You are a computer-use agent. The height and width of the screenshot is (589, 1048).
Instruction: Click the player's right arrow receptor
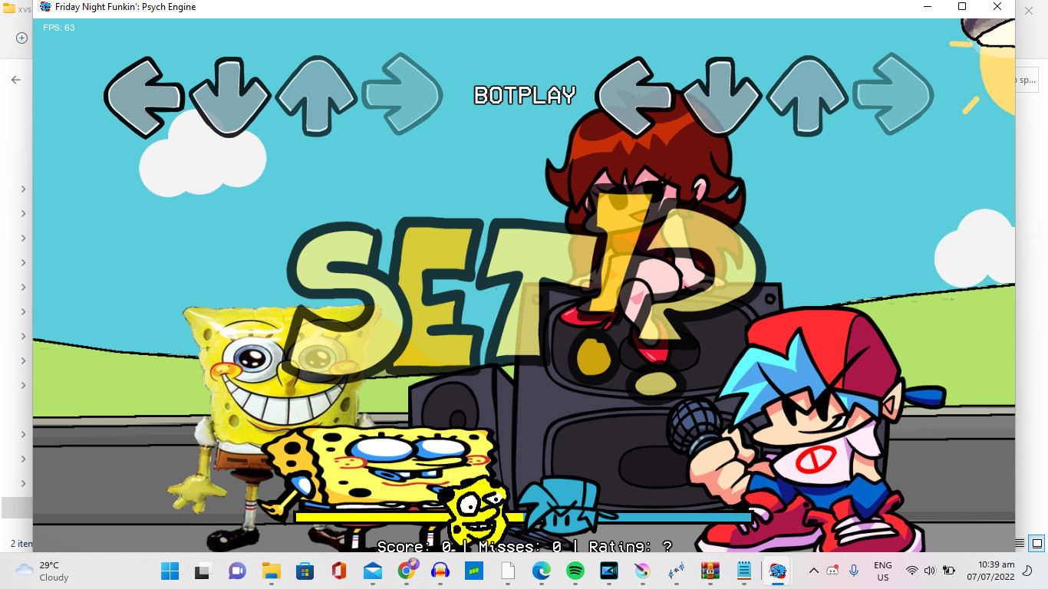(x=893, y=95)
